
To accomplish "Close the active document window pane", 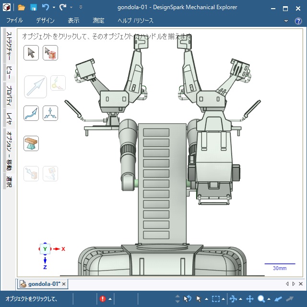I will 301,283.
